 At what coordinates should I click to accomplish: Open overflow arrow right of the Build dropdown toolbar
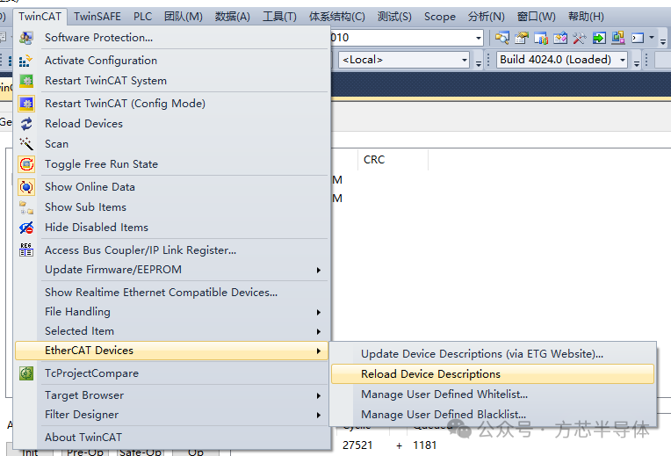coord(637,62)
